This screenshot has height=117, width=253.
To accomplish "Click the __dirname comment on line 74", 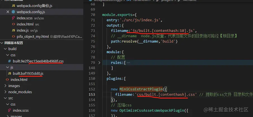I will coord(174,36).
